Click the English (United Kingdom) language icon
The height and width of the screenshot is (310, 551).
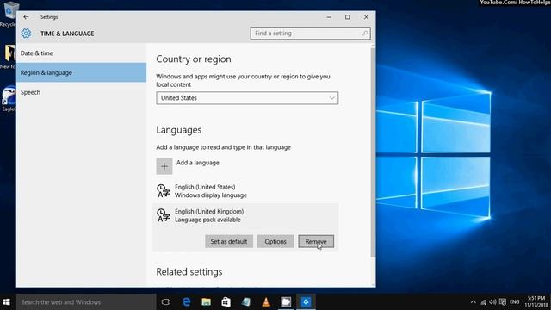pyautogui.click(x=164, y=215)
